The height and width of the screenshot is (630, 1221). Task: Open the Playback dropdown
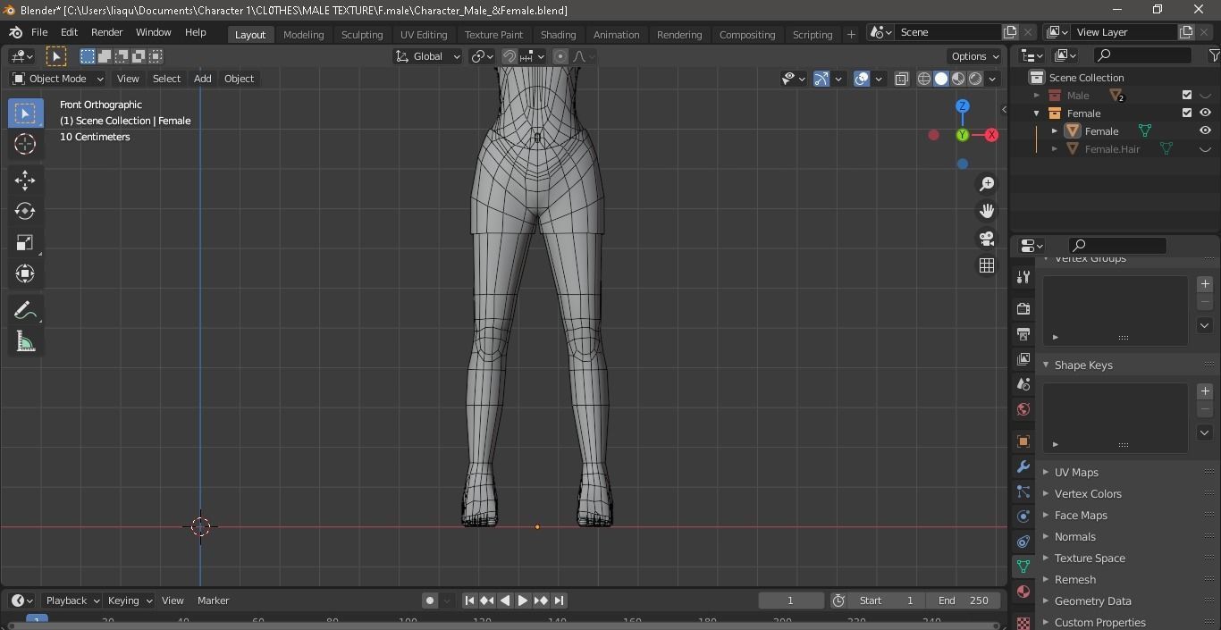72,601
